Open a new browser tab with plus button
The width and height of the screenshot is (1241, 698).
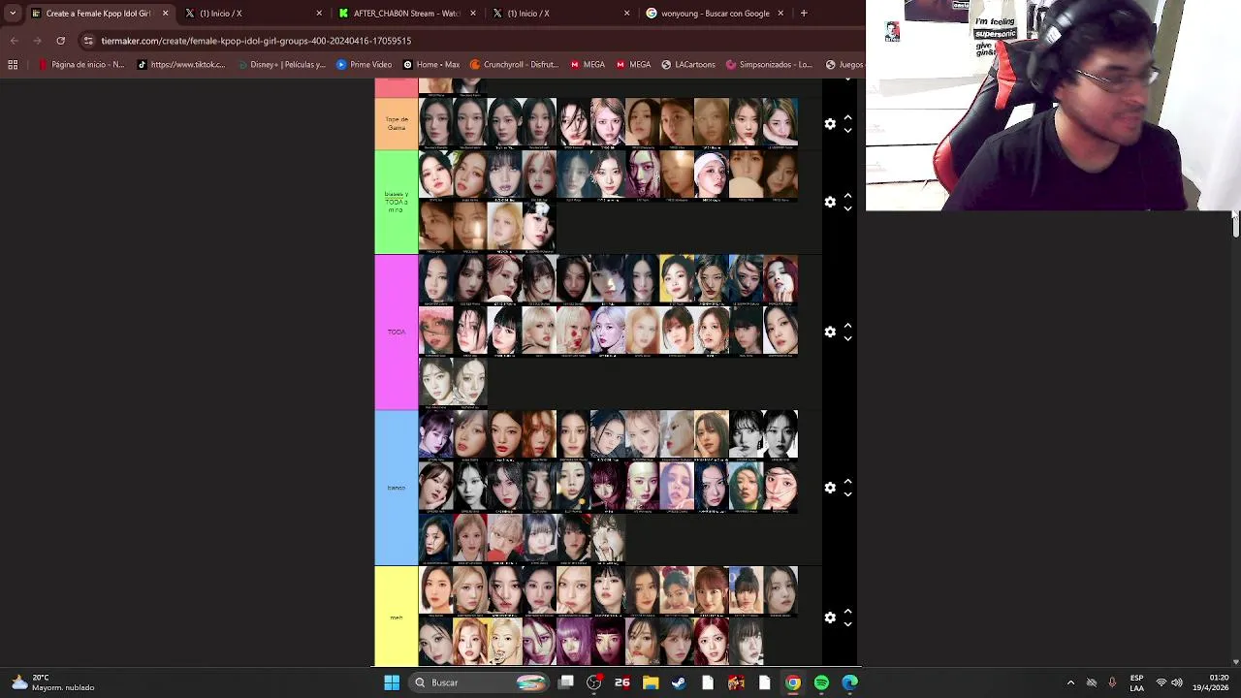click(x=804, y=14)
